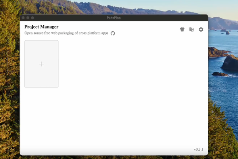Click the PakePlus window title bar
238x159 pixels.
[114, 18]
